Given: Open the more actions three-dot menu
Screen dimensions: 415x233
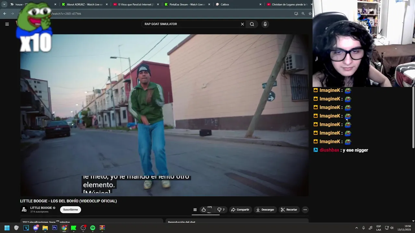Looking at the screenshot, I should 305,210.
